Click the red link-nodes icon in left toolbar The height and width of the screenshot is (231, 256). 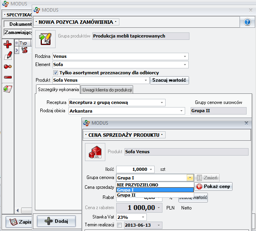7,66
